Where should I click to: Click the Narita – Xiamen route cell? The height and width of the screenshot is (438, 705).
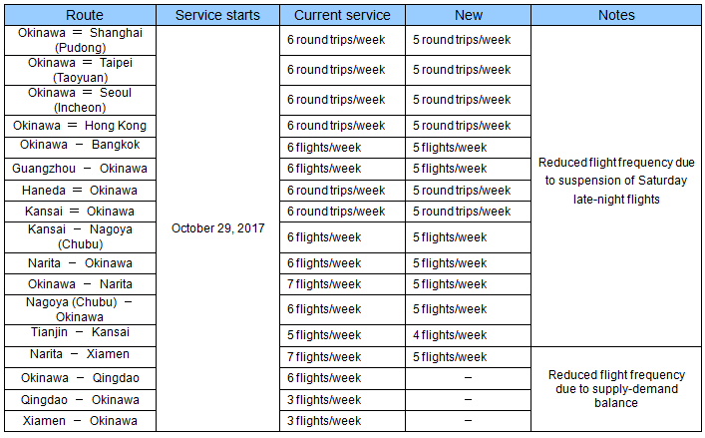tap(80, 354)
